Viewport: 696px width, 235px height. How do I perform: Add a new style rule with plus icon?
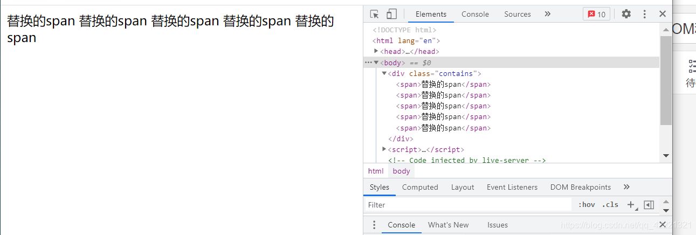(x=631, y=205)
